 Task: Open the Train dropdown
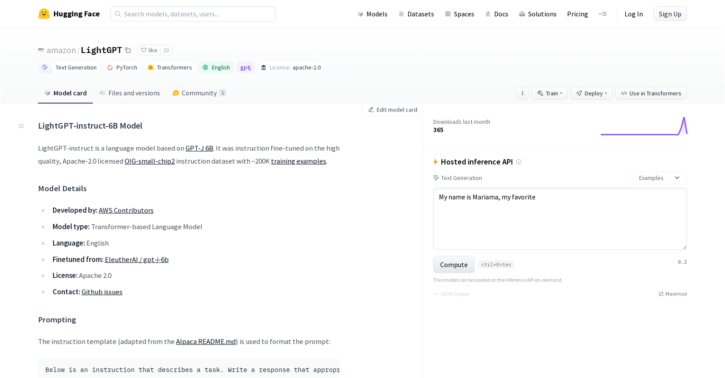(x=550, y=93)
